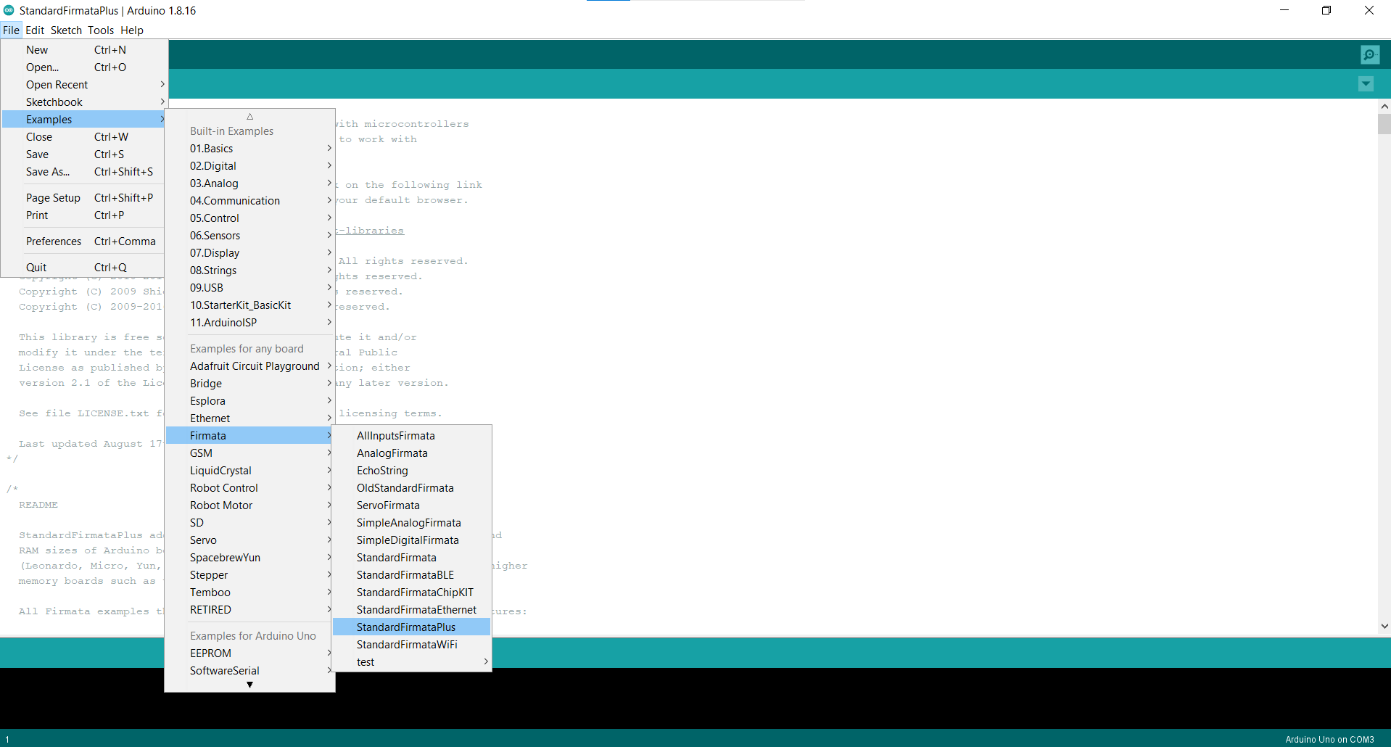This screenshot has width=1391, height=747.
Task: Open the EchoString example
Action: 412,471
